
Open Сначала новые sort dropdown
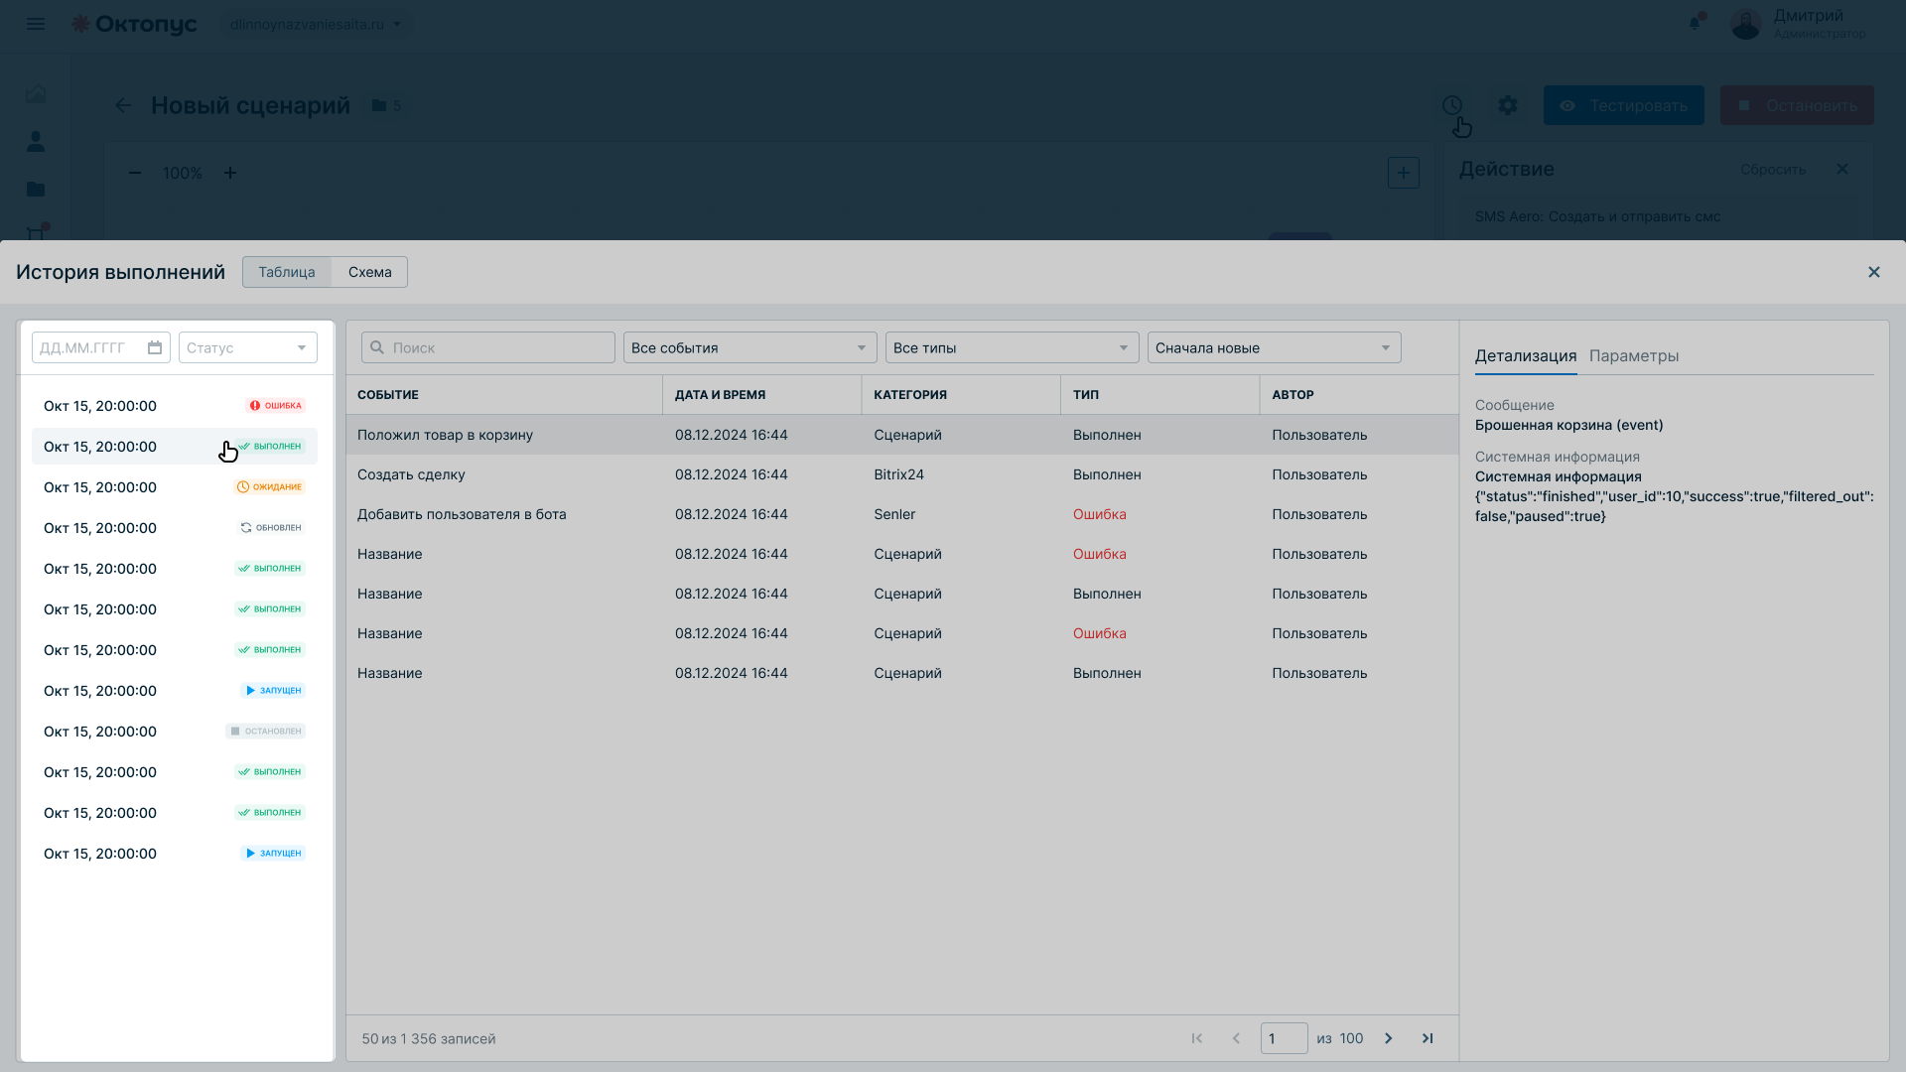point(1275,347)
